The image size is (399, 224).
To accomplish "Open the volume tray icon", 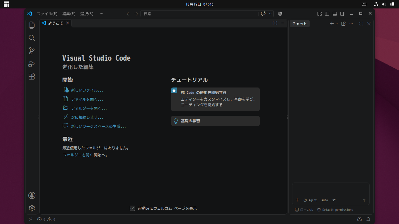I will (x=384, y=4).
